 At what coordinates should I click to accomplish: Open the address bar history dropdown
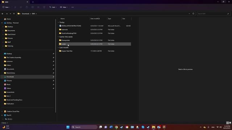pos(189,14)
